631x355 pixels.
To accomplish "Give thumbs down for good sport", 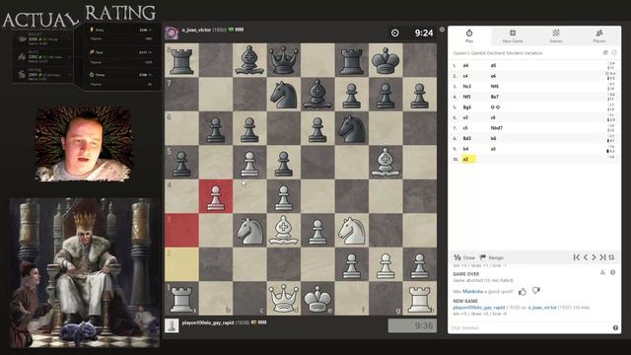I will (x=536, y=291).
